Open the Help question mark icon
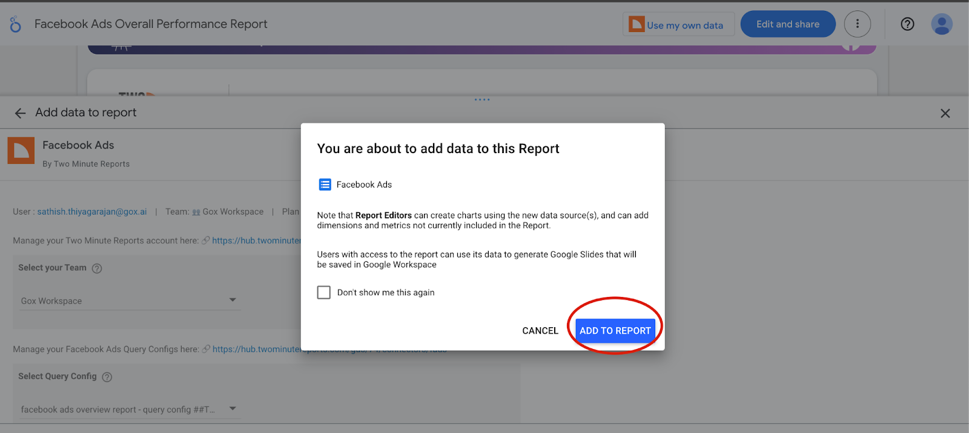Screen dimensions: 969x433 click(907, 24)
